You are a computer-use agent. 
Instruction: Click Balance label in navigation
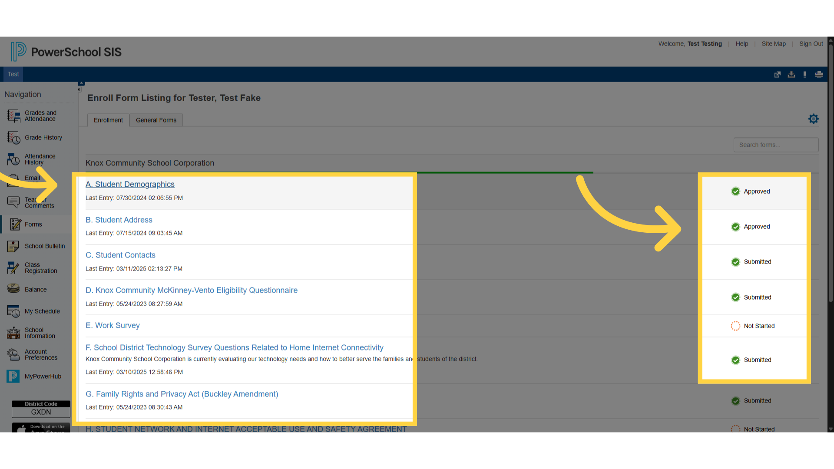[36, 290]
